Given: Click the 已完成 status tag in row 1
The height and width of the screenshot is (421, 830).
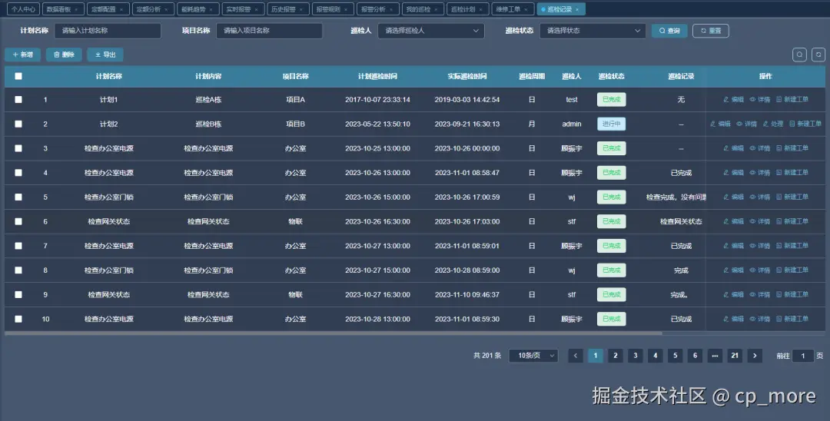Looking at the screenshot, I should [x=612, y=99].
